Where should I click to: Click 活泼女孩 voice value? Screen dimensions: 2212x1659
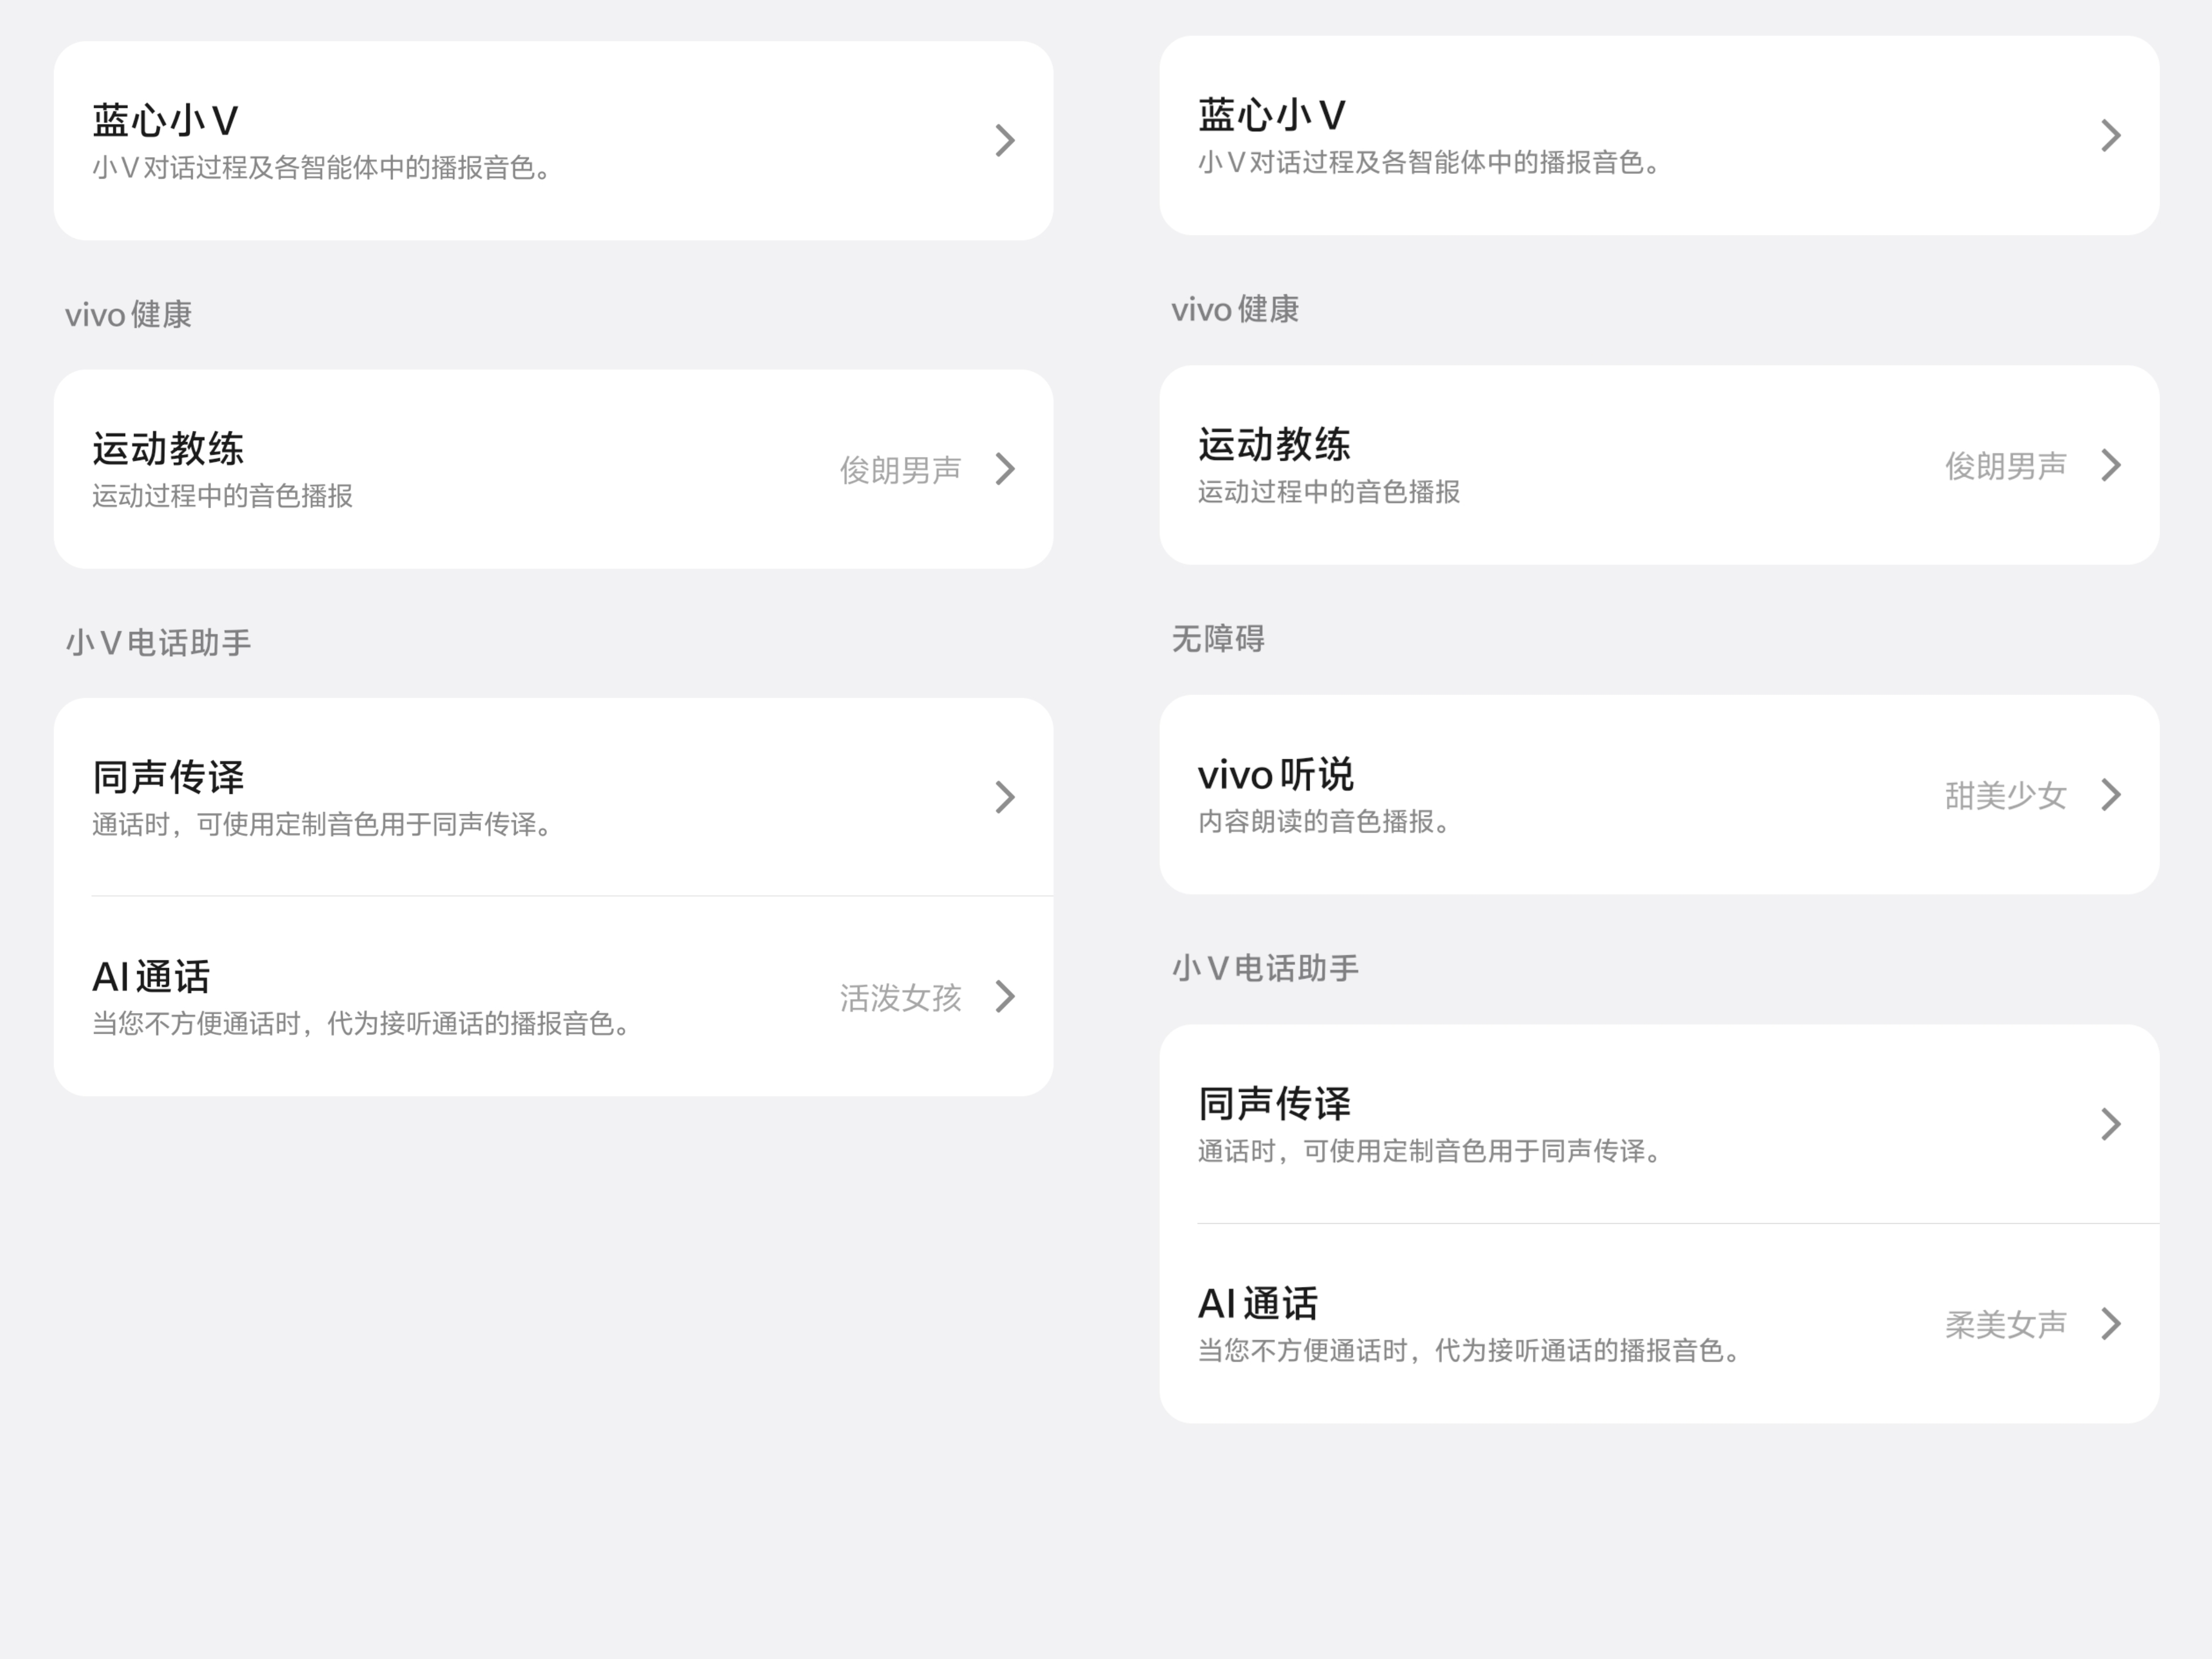(900, 997)
